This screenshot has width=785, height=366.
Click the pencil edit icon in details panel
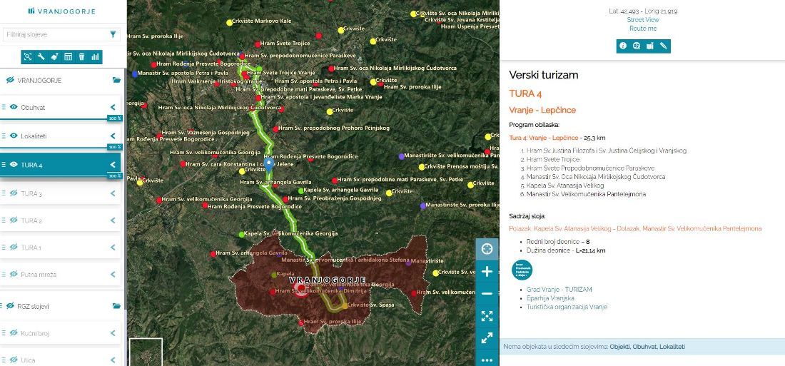click(x=663, y=46)
